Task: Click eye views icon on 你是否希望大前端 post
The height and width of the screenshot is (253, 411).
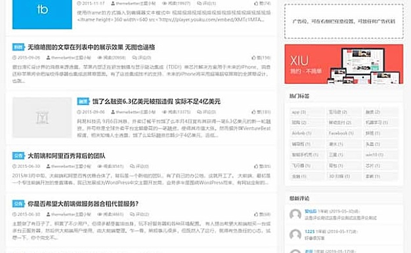Action: pyautogui.click(x=100, y=214)
